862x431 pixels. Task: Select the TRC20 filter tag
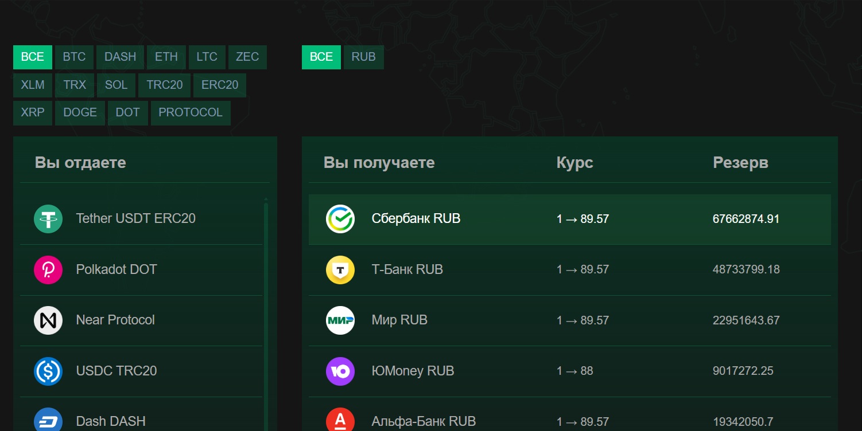click(164, 85)
